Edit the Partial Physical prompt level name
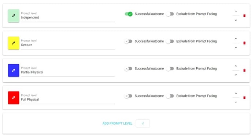 pos(68,72)
